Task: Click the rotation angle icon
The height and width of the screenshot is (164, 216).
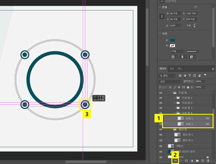Action: tap(167, 25)
